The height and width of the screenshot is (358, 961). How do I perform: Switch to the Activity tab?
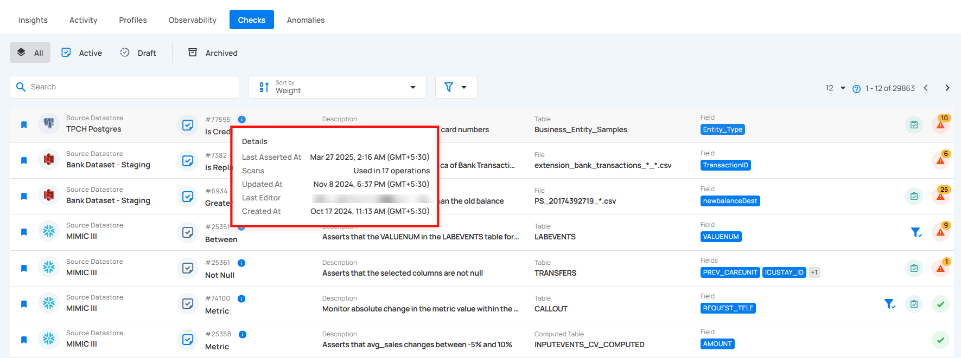click(x=83, y=20)
